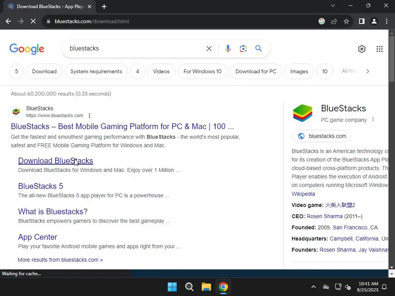Click the browser back arrow
The width and height of the screenshot is (395, 296).
8,22
